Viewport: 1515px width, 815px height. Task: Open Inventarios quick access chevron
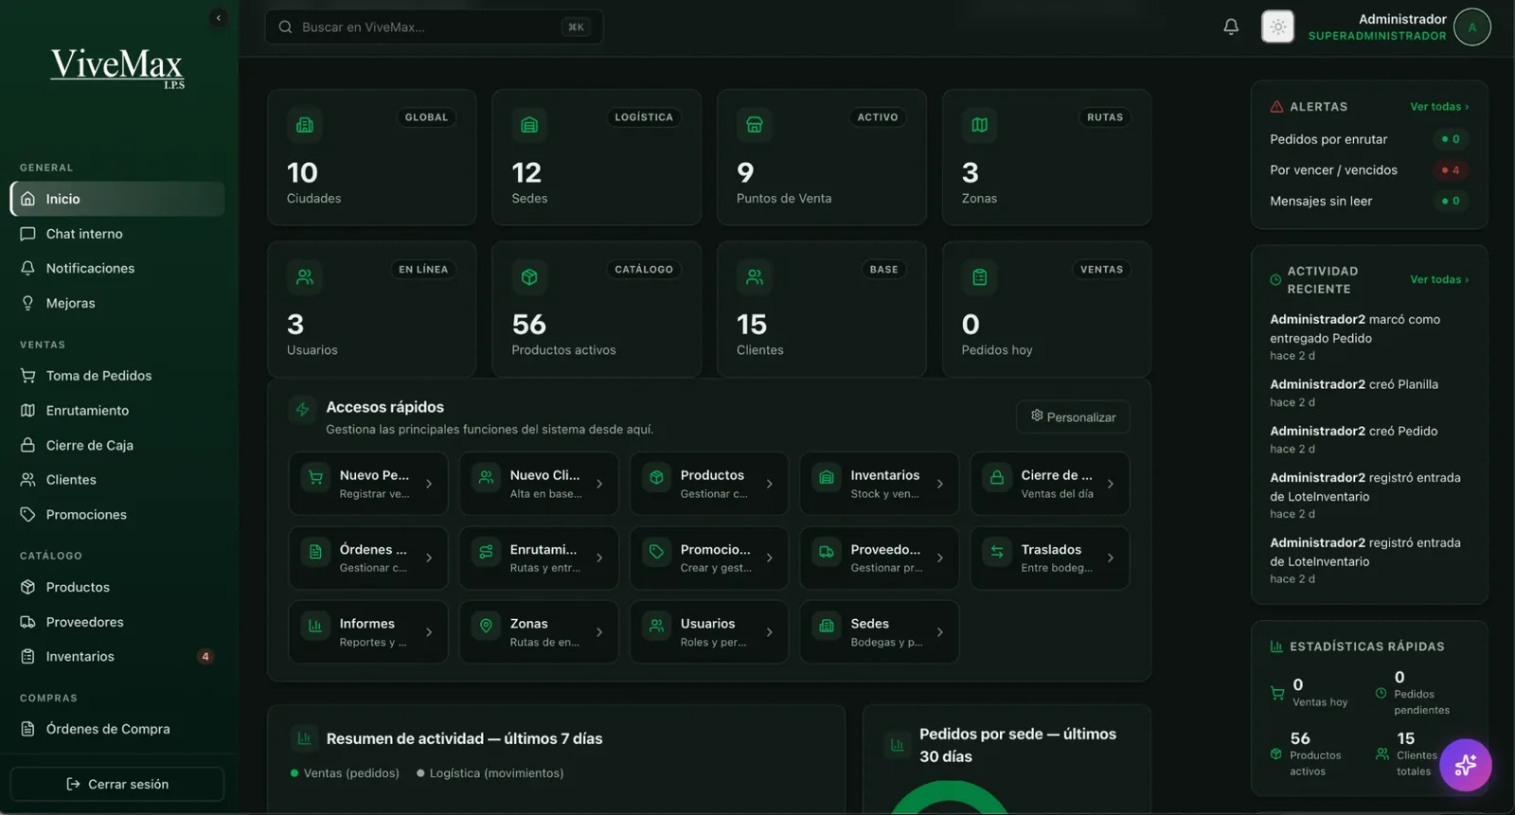coord(940,484)
